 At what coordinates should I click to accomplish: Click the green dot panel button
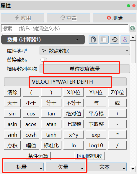click(128, 6)
